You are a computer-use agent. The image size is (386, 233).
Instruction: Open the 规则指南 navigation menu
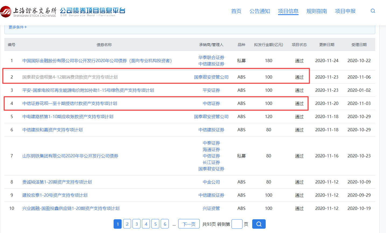tap(317, 11)
